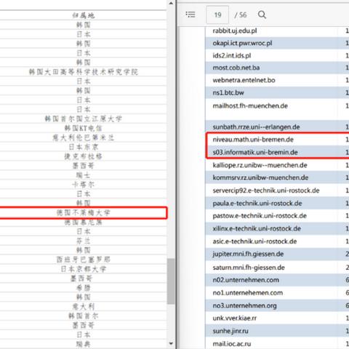This screenshot has width=349, height=349.
Task: Click the row n02.unternehmen.com
Action: [x=277, y=280]
